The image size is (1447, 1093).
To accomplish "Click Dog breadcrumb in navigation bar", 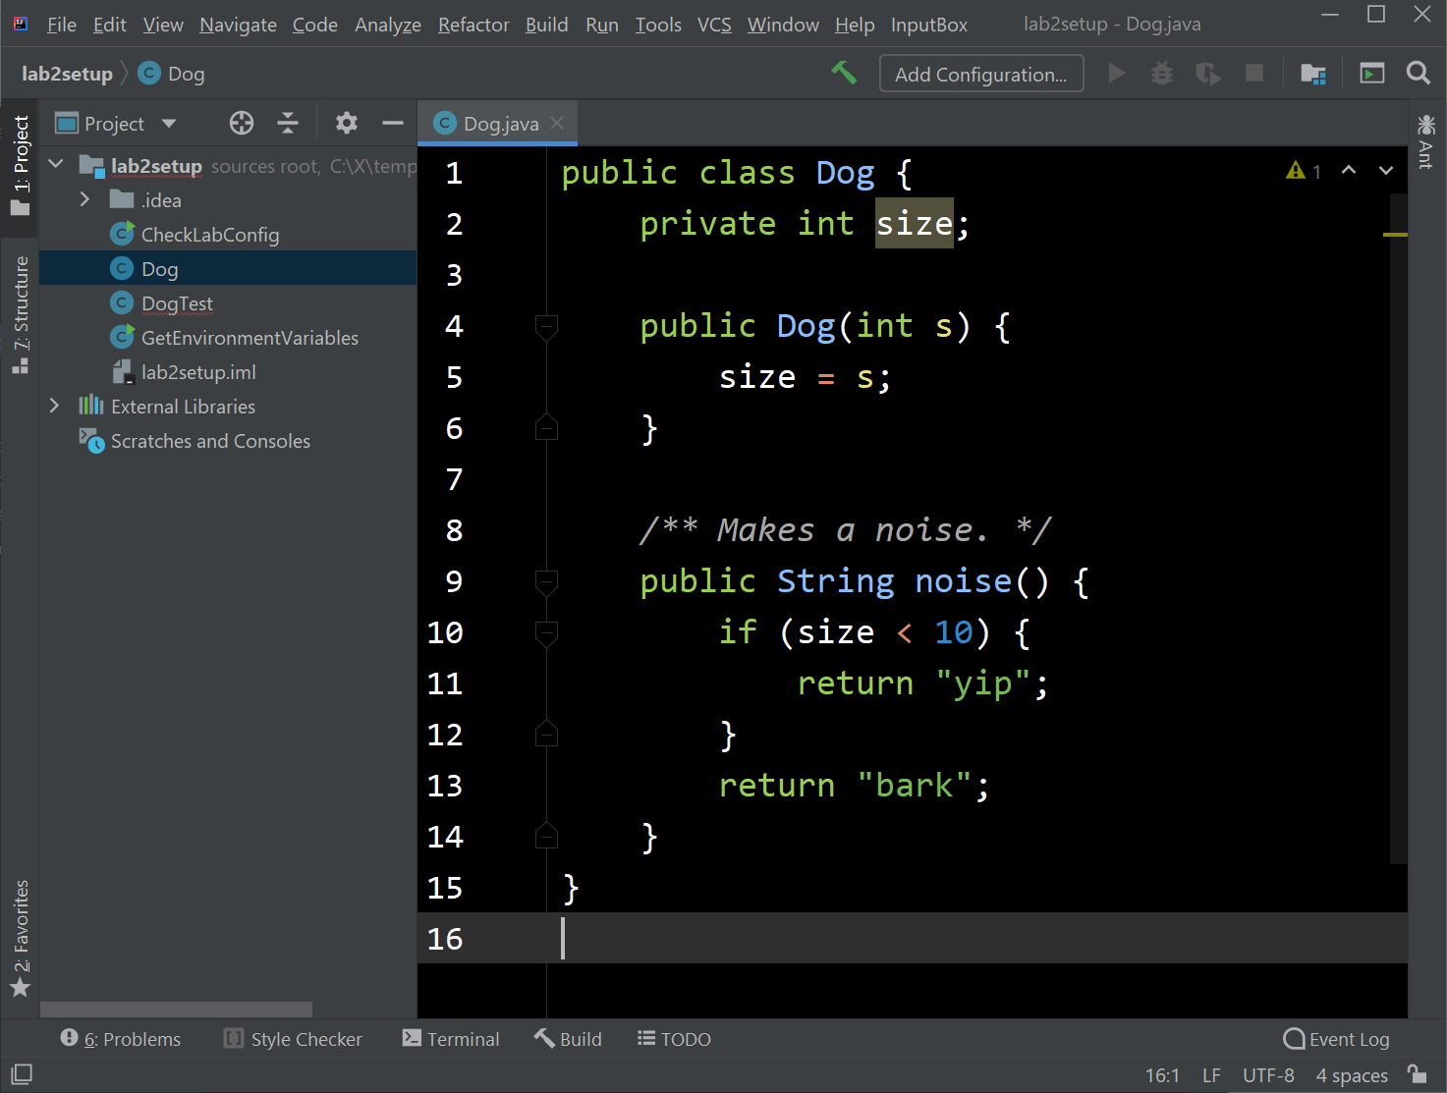I will 172,74.
